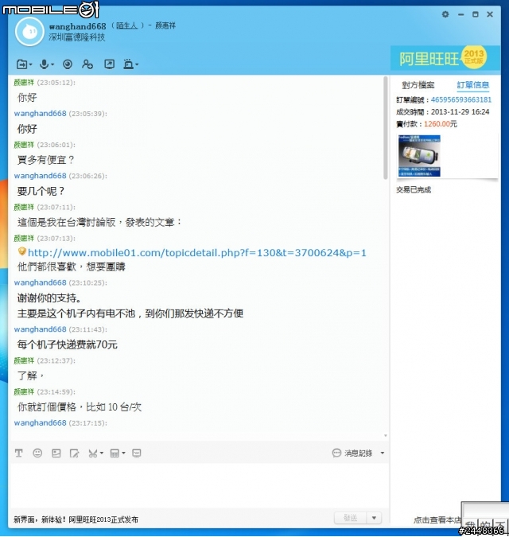Click the wanghand668 name in header

[x=77, y=26]
